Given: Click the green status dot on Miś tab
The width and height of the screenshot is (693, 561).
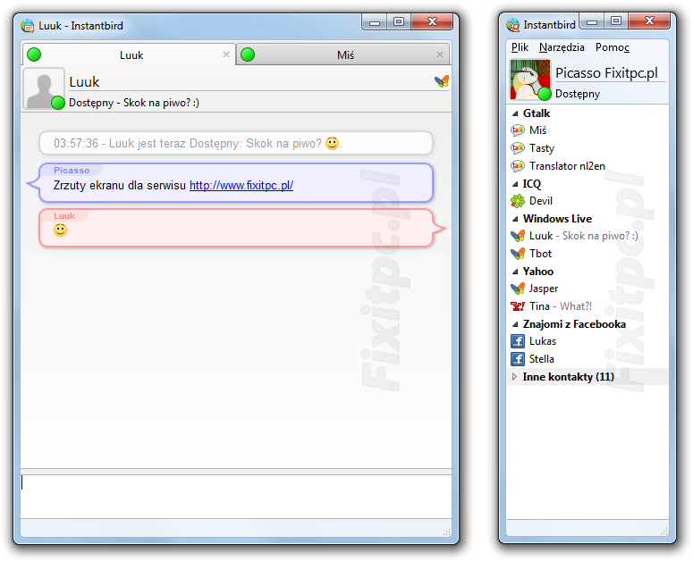Looking at the screenshot, I should click(x=248, y=54).
